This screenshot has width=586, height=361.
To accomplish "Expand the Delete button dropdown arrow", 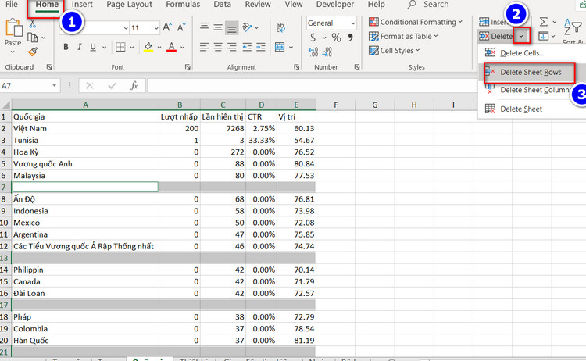I will coord(523,36).
